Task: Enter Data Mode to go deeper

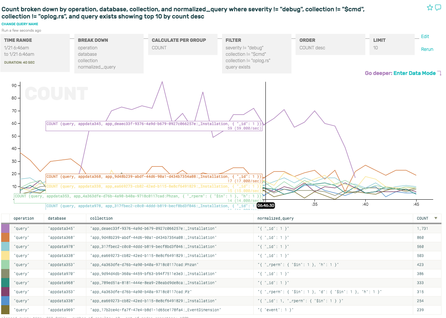Action: 414,73
